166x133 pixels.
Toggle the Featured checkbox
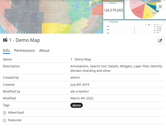(x=4, y=120)
